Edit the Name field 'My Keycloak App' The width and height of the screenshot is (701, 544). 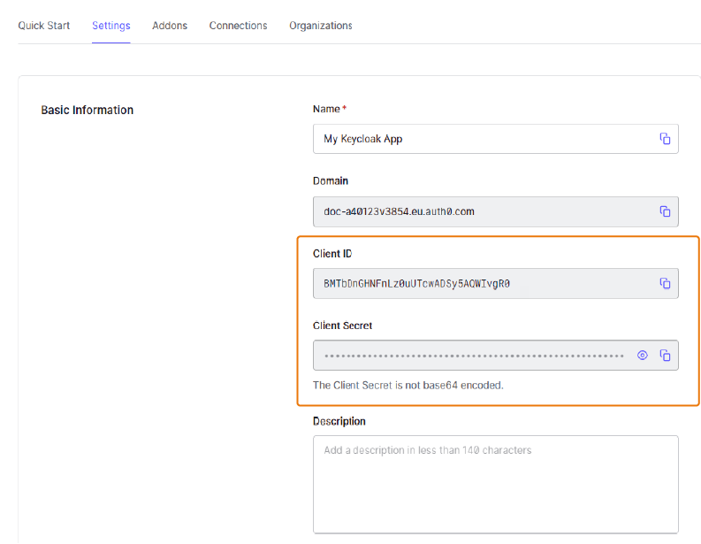495,139
